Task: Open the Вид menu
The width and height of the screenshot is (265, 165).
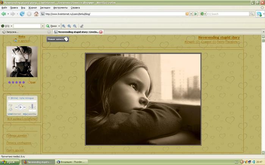Action: (x=23, y=8)
